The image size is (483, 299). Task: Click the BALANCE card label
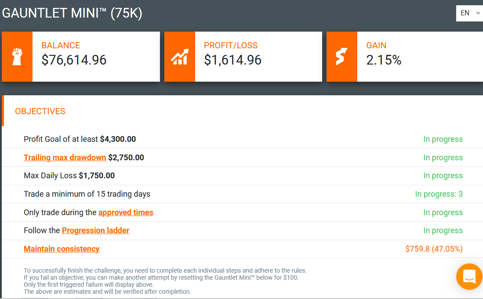(61, 46)
